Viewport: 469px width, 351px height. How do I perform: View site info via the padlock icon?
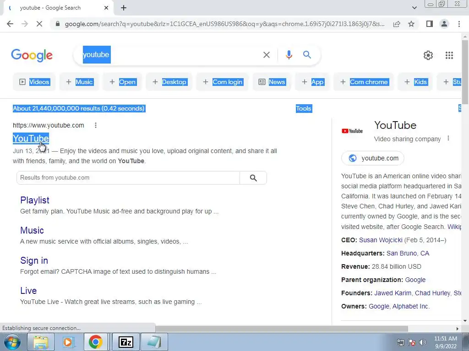[x=58, y=24]
